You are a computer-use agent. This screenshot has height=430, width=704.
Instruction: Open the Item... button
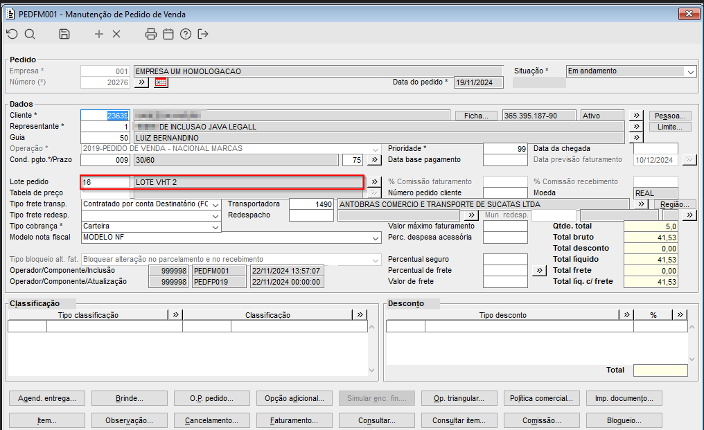pos(47,420)
